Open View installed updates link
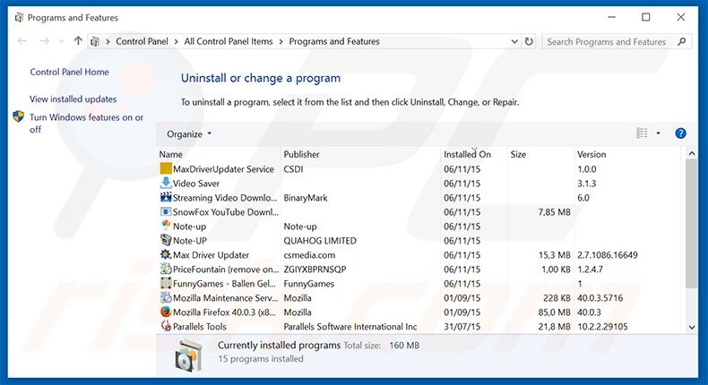The height and width of the screenshot is (385, 708). pyautogui.click(x=73, y=98)
